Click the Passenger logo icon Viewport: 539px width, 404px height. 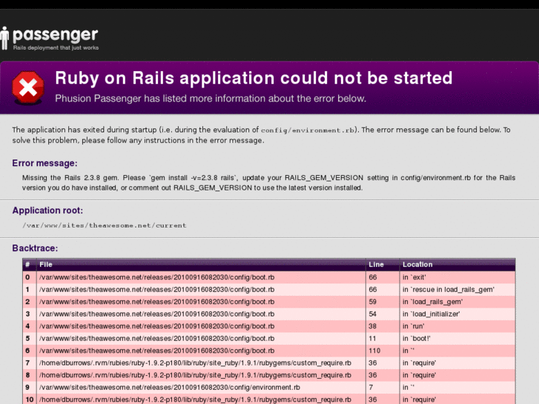pos(4,38)
